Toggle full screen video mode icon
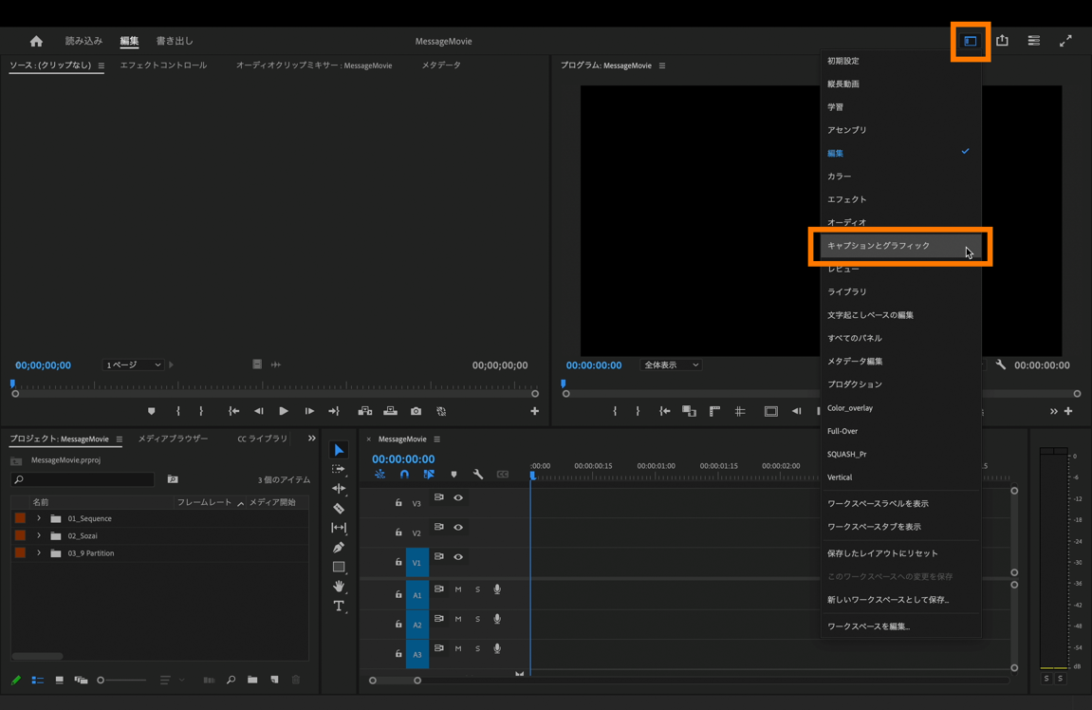Viewport: 1092px width, 710px height. coord(1065,41)
